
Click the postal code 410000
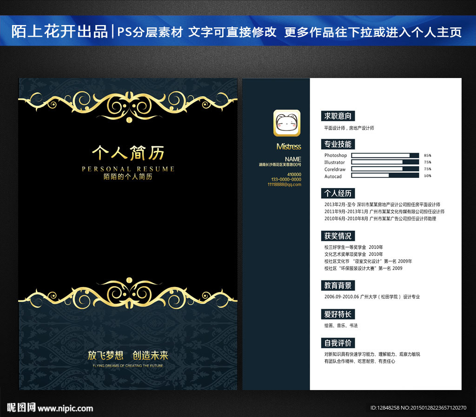(294, 175)
